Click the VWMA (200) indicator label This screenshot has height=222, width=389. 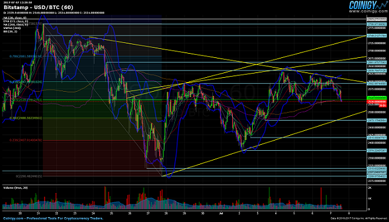(11, 28)
